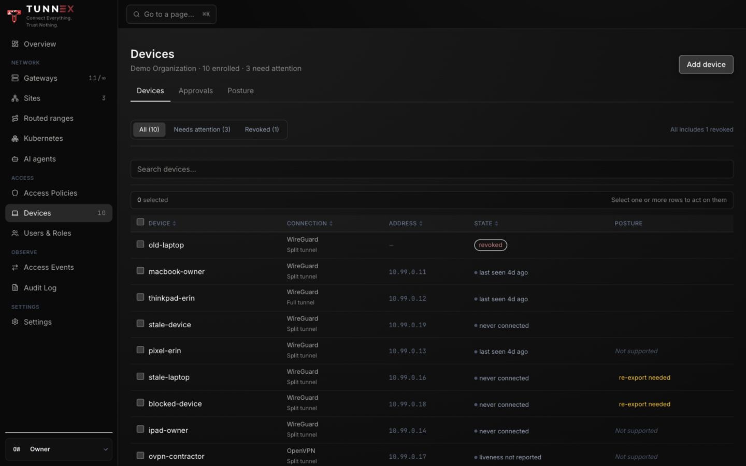
Task: Click the ipad-owner device name
Action: [168, 430]
